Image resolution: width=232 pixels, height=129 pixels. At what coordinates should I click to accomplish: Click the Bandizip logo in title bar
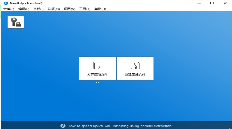coord(6,3)
